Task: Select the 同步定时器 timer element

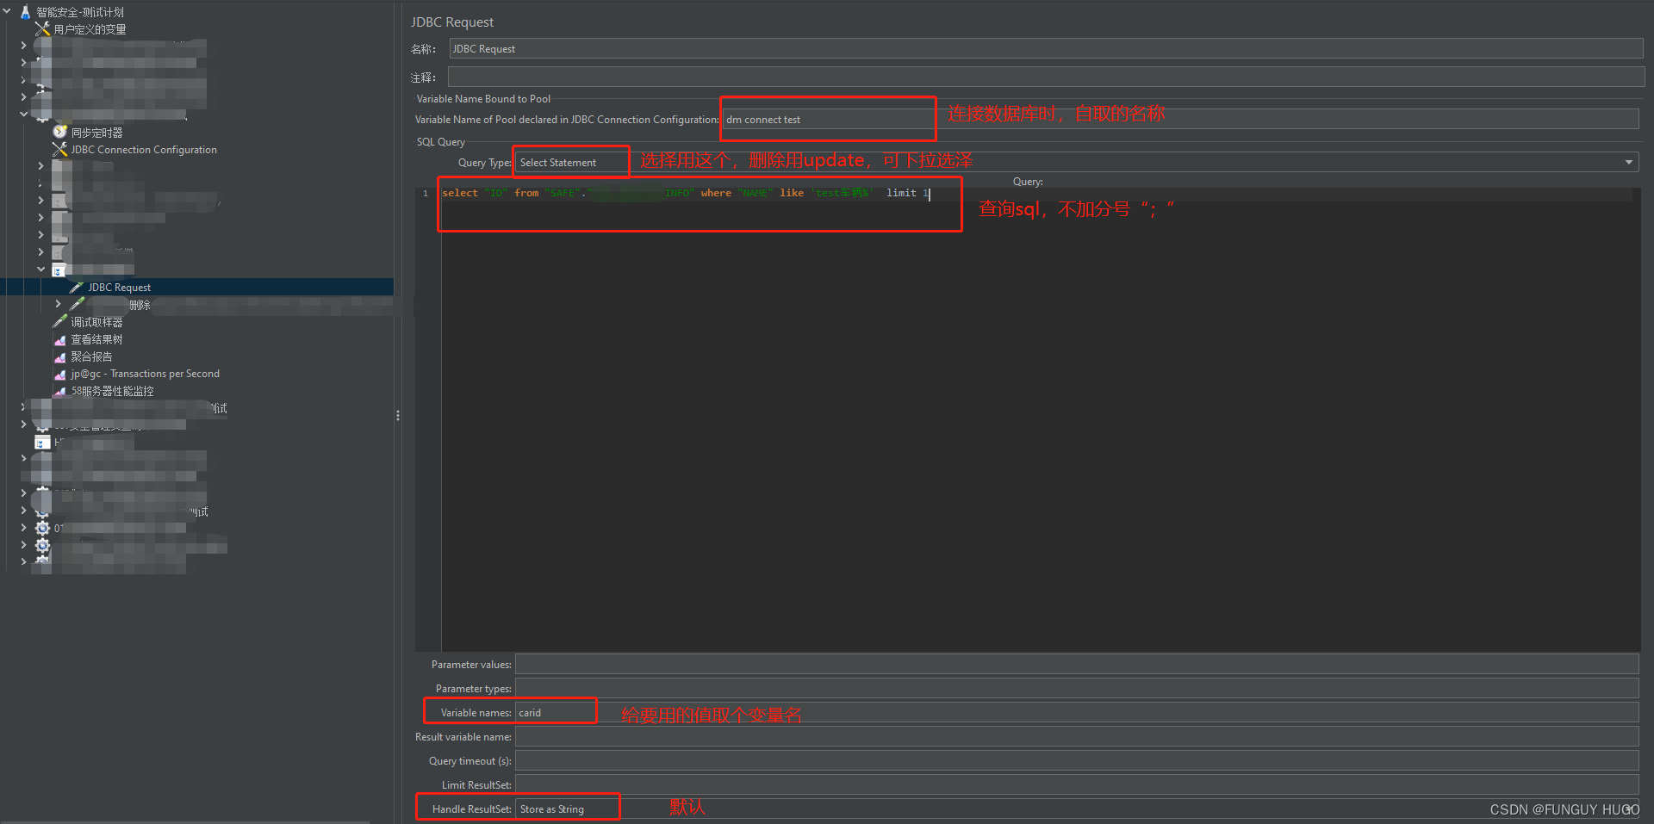Action: pyautogui.click(x=96, y=132)
